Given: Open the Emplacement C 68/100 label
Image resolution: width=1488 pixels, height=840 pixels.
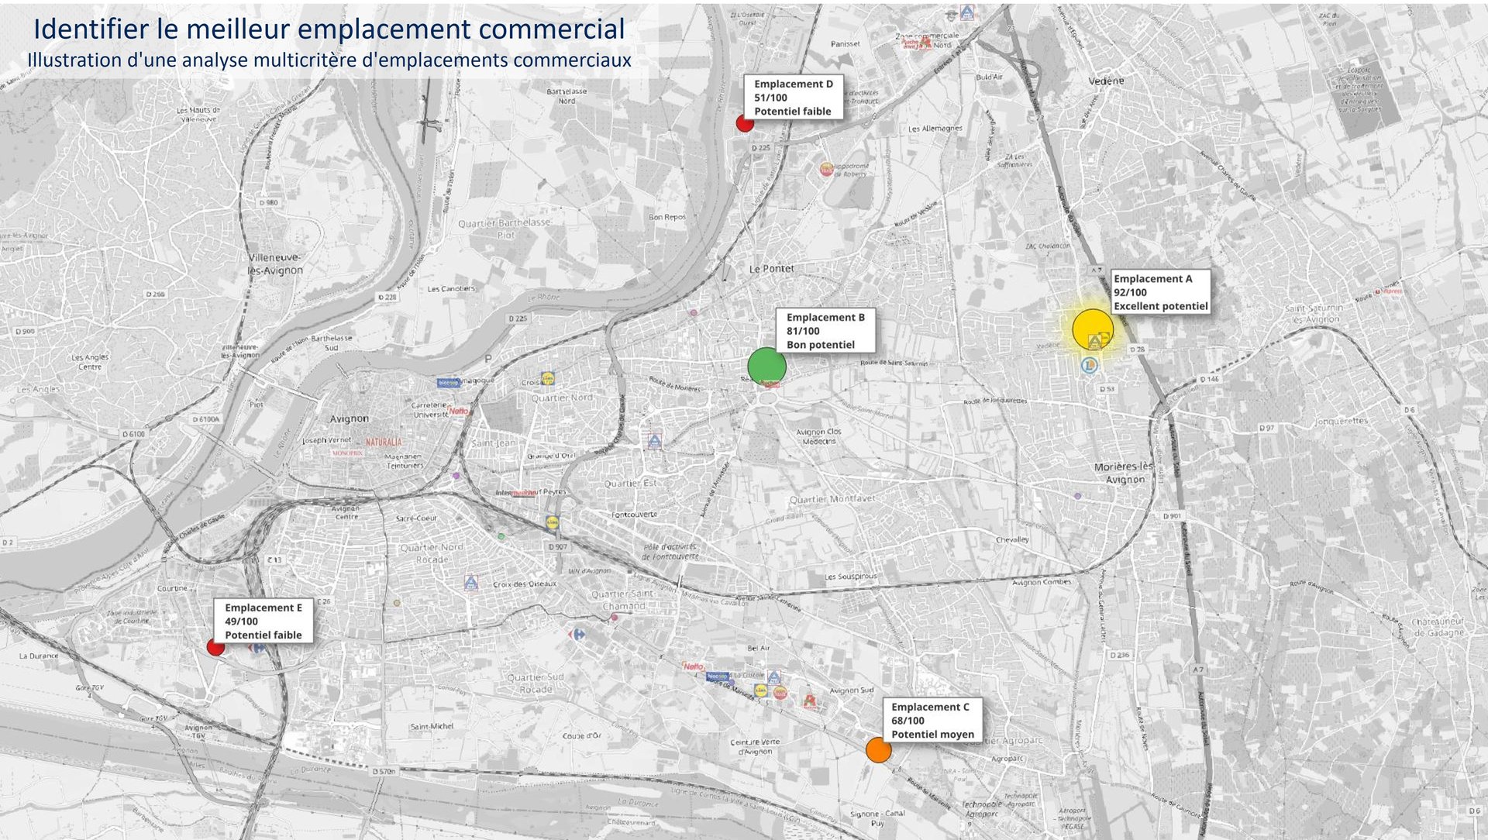Looking at the screenshot, I should [932, 721].
